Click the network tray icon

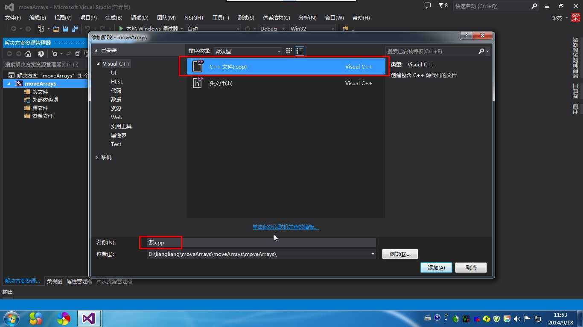pos(538,318)
